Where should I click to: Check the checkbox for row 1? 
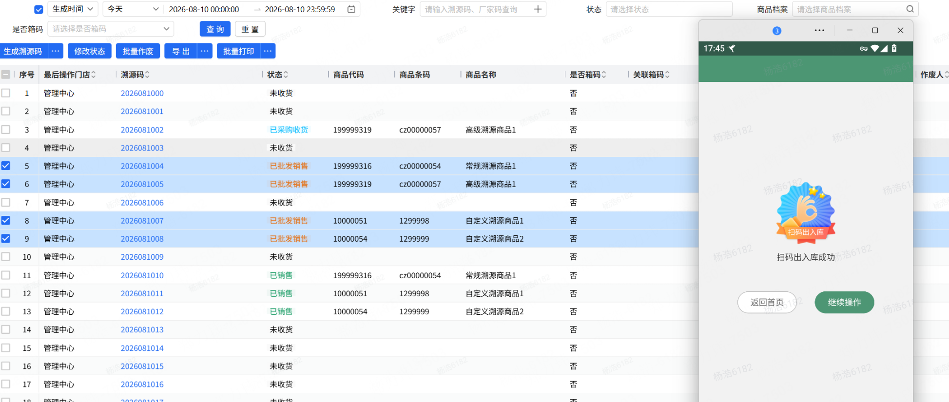tap(6, 93)
